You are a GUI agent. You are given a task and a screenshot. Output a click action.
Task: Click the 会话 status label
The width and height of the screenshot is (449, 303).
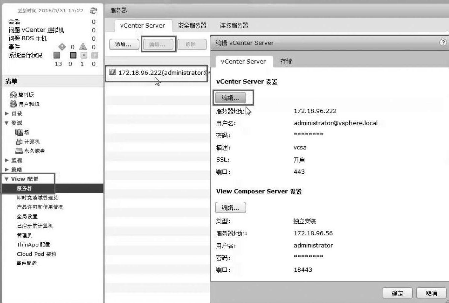[14, 22]
